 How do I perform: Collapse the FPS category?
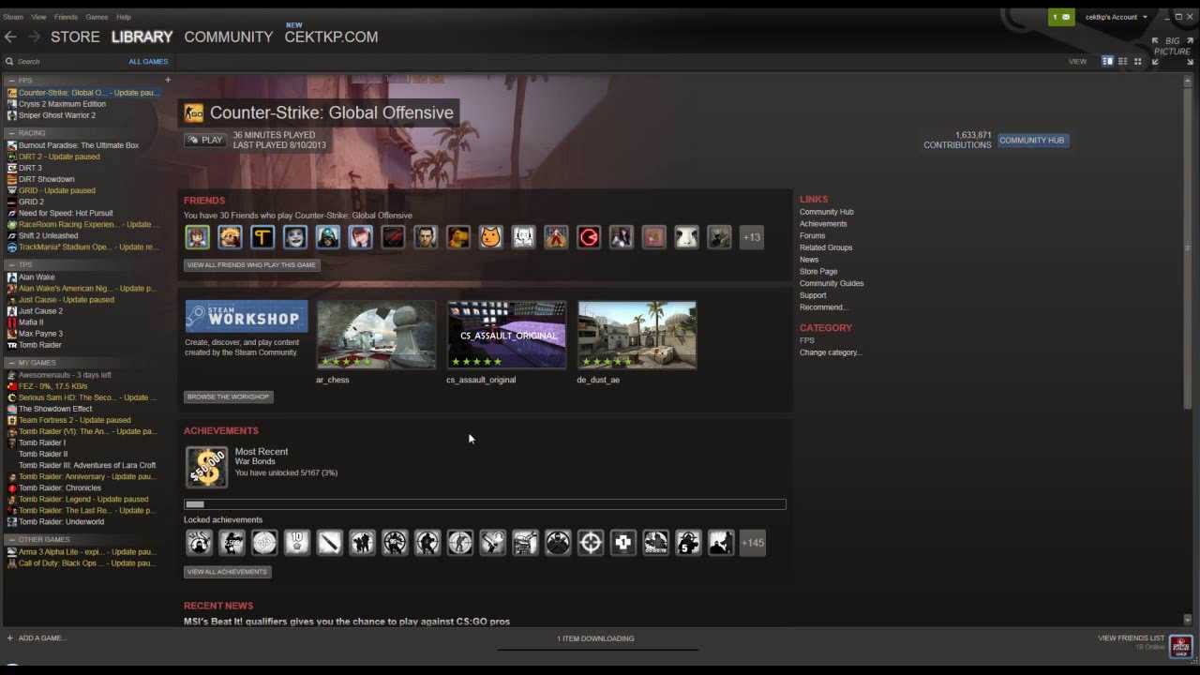click(x=10, y=81)
